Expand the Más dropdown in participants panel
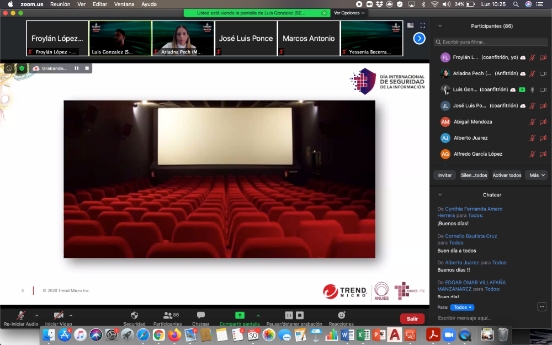The height and width of the screenshot is (345, 552). click(x=537, y=175)
